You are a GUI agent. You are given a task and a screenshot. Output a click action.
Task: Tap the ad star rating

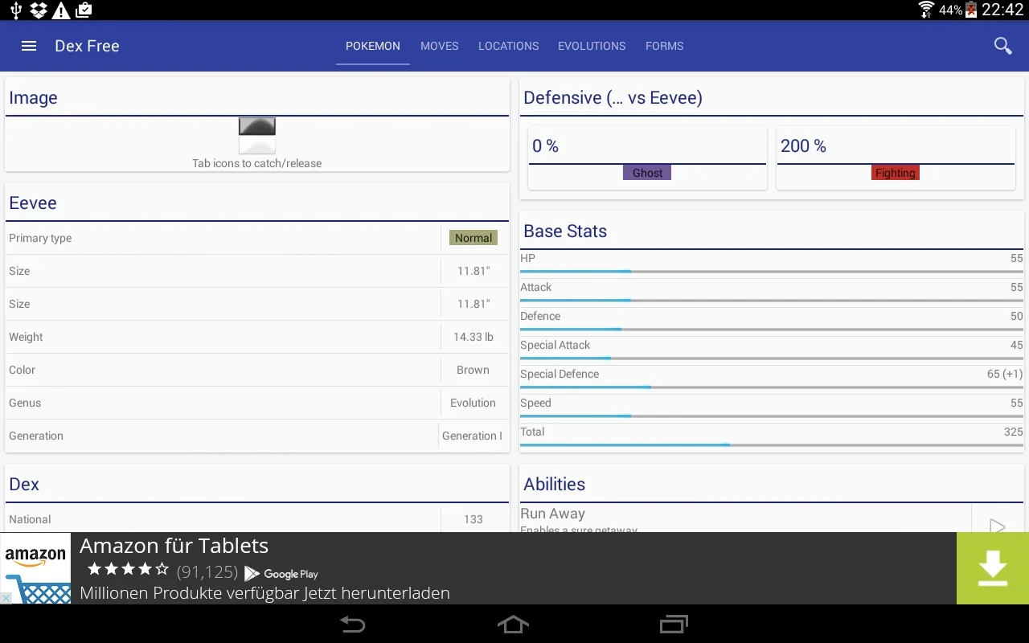click(x=129, y=570)
